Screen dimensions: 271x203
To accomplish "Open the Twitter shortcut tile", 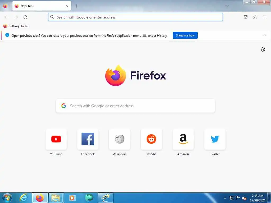I will (215, 139).
